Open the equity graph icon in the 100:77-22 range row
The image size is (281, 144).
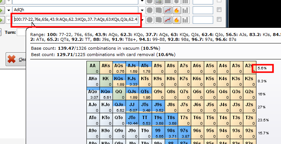pyautogui.click(x=168, y=20)
